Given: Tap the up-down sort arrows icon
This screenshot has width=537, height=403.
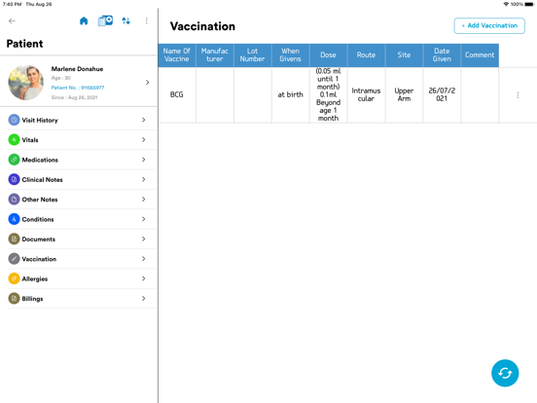Looking at the screenshot, I should (x=126, y=20).
